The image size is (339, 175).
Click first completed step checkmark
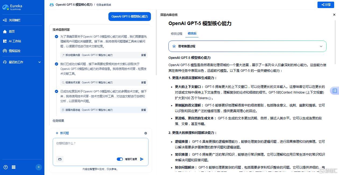click(x=56, y=37)
